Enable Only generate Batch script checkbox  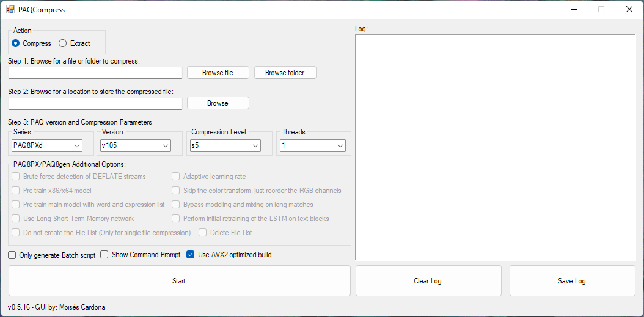pos(12,255)
